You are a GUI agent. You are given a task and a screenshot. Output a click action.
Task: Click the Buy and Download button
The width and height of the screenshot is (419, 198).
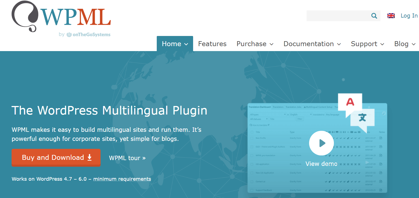point(56,158)
